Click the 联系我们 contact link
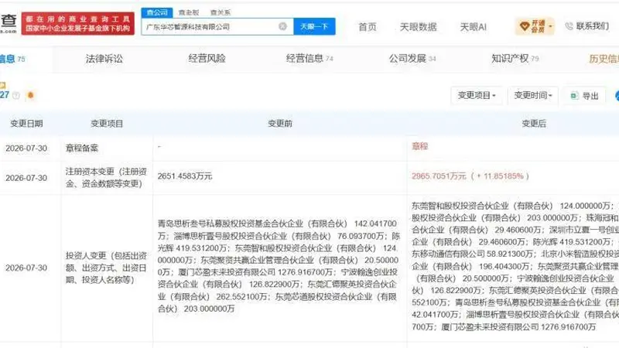619x348 pixels. pyautogui.click(x=592, y=26)
